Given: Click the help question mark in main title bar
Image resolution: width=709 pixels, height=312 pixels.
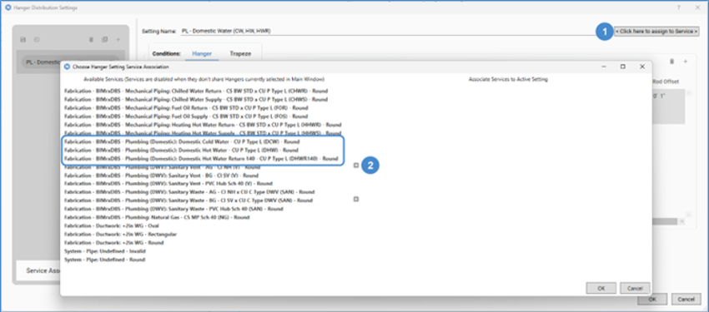Looking at the screenshot, I should 679,7.
